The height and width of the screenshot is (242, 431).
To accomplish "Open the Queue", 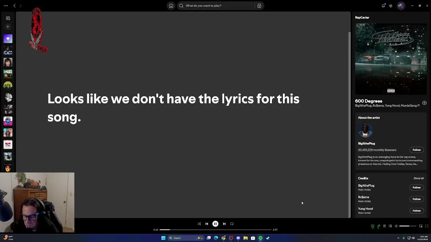I will (x=384, y=226).
